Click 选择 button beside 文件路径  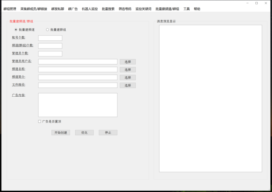[x=128, y=85]
